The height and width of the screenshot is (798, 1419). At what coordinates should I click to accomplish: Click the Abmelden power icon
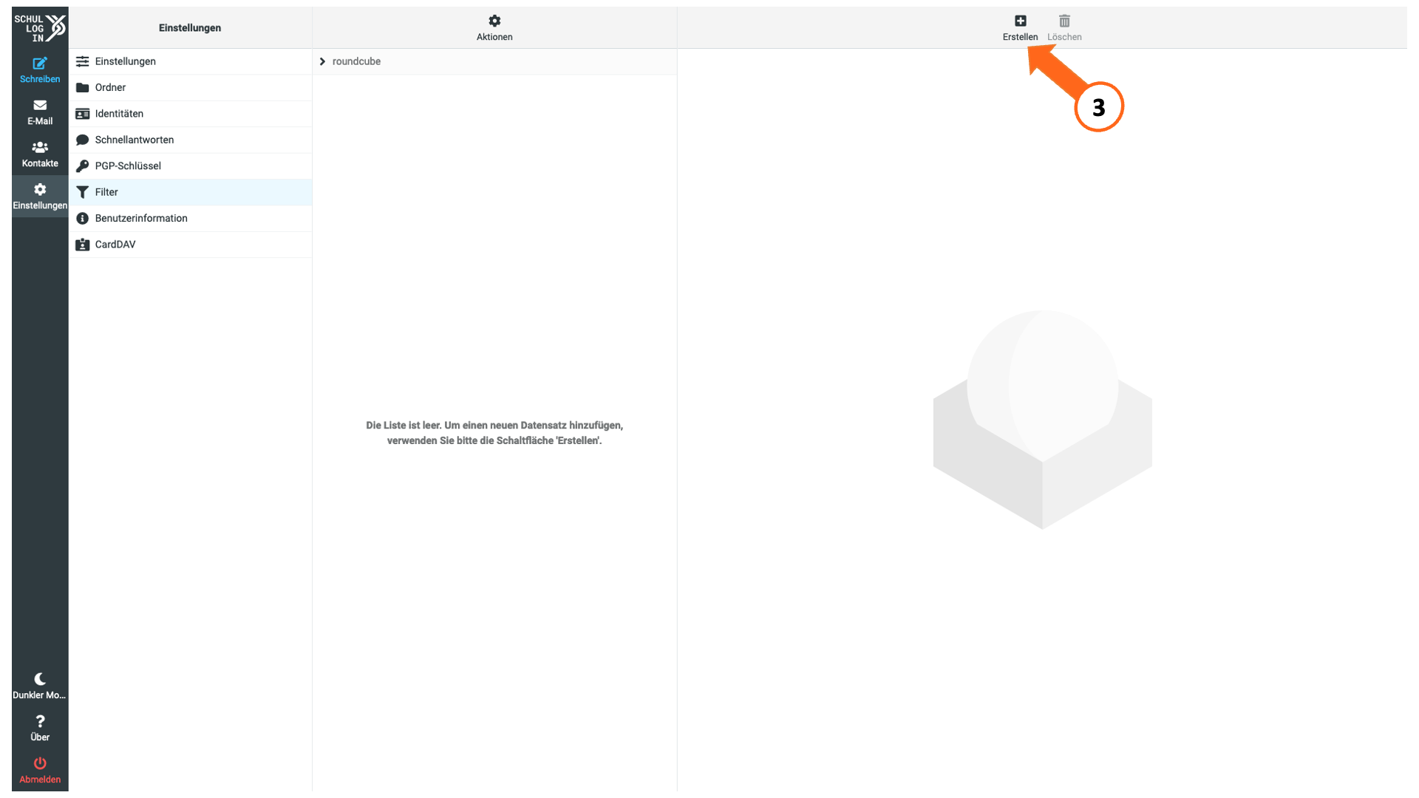tap(40, 763)
